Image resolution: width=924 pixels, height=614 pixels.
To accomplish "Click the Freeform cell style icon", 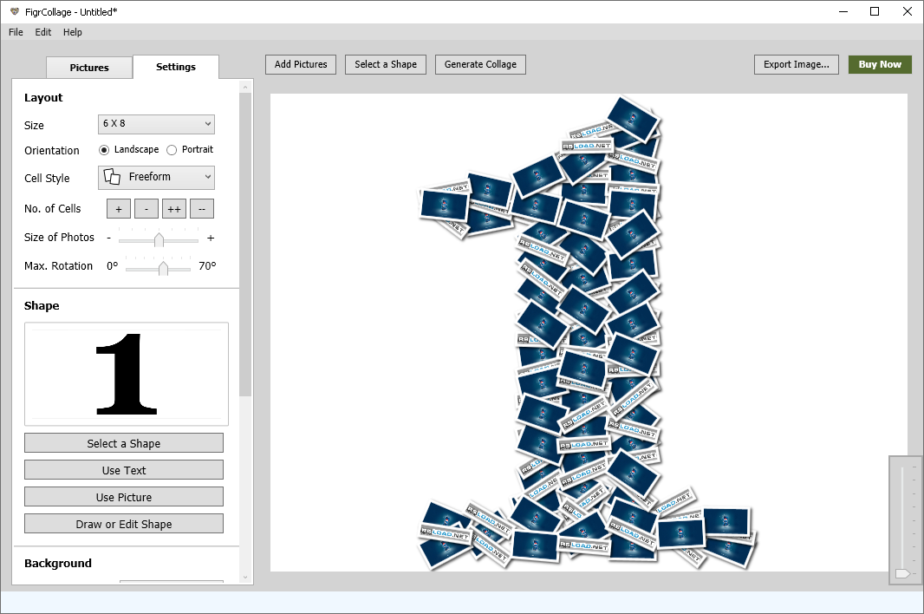I will pyautogui.click(x=111, y=176).
